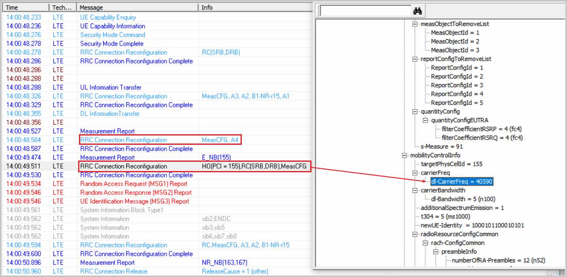Collapse the preambleInfo tree node
567x277 pixels.
pos(436,252)
